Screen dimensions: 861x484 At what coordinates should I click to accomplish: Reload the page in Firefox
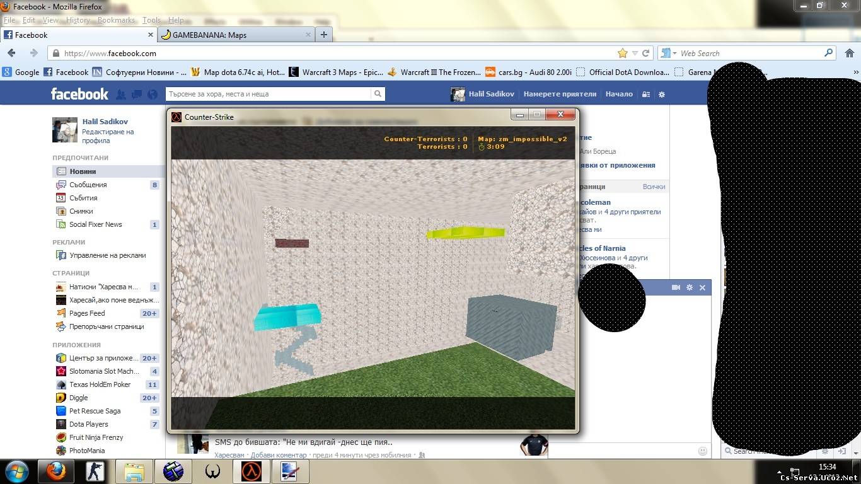click(645, 53)
